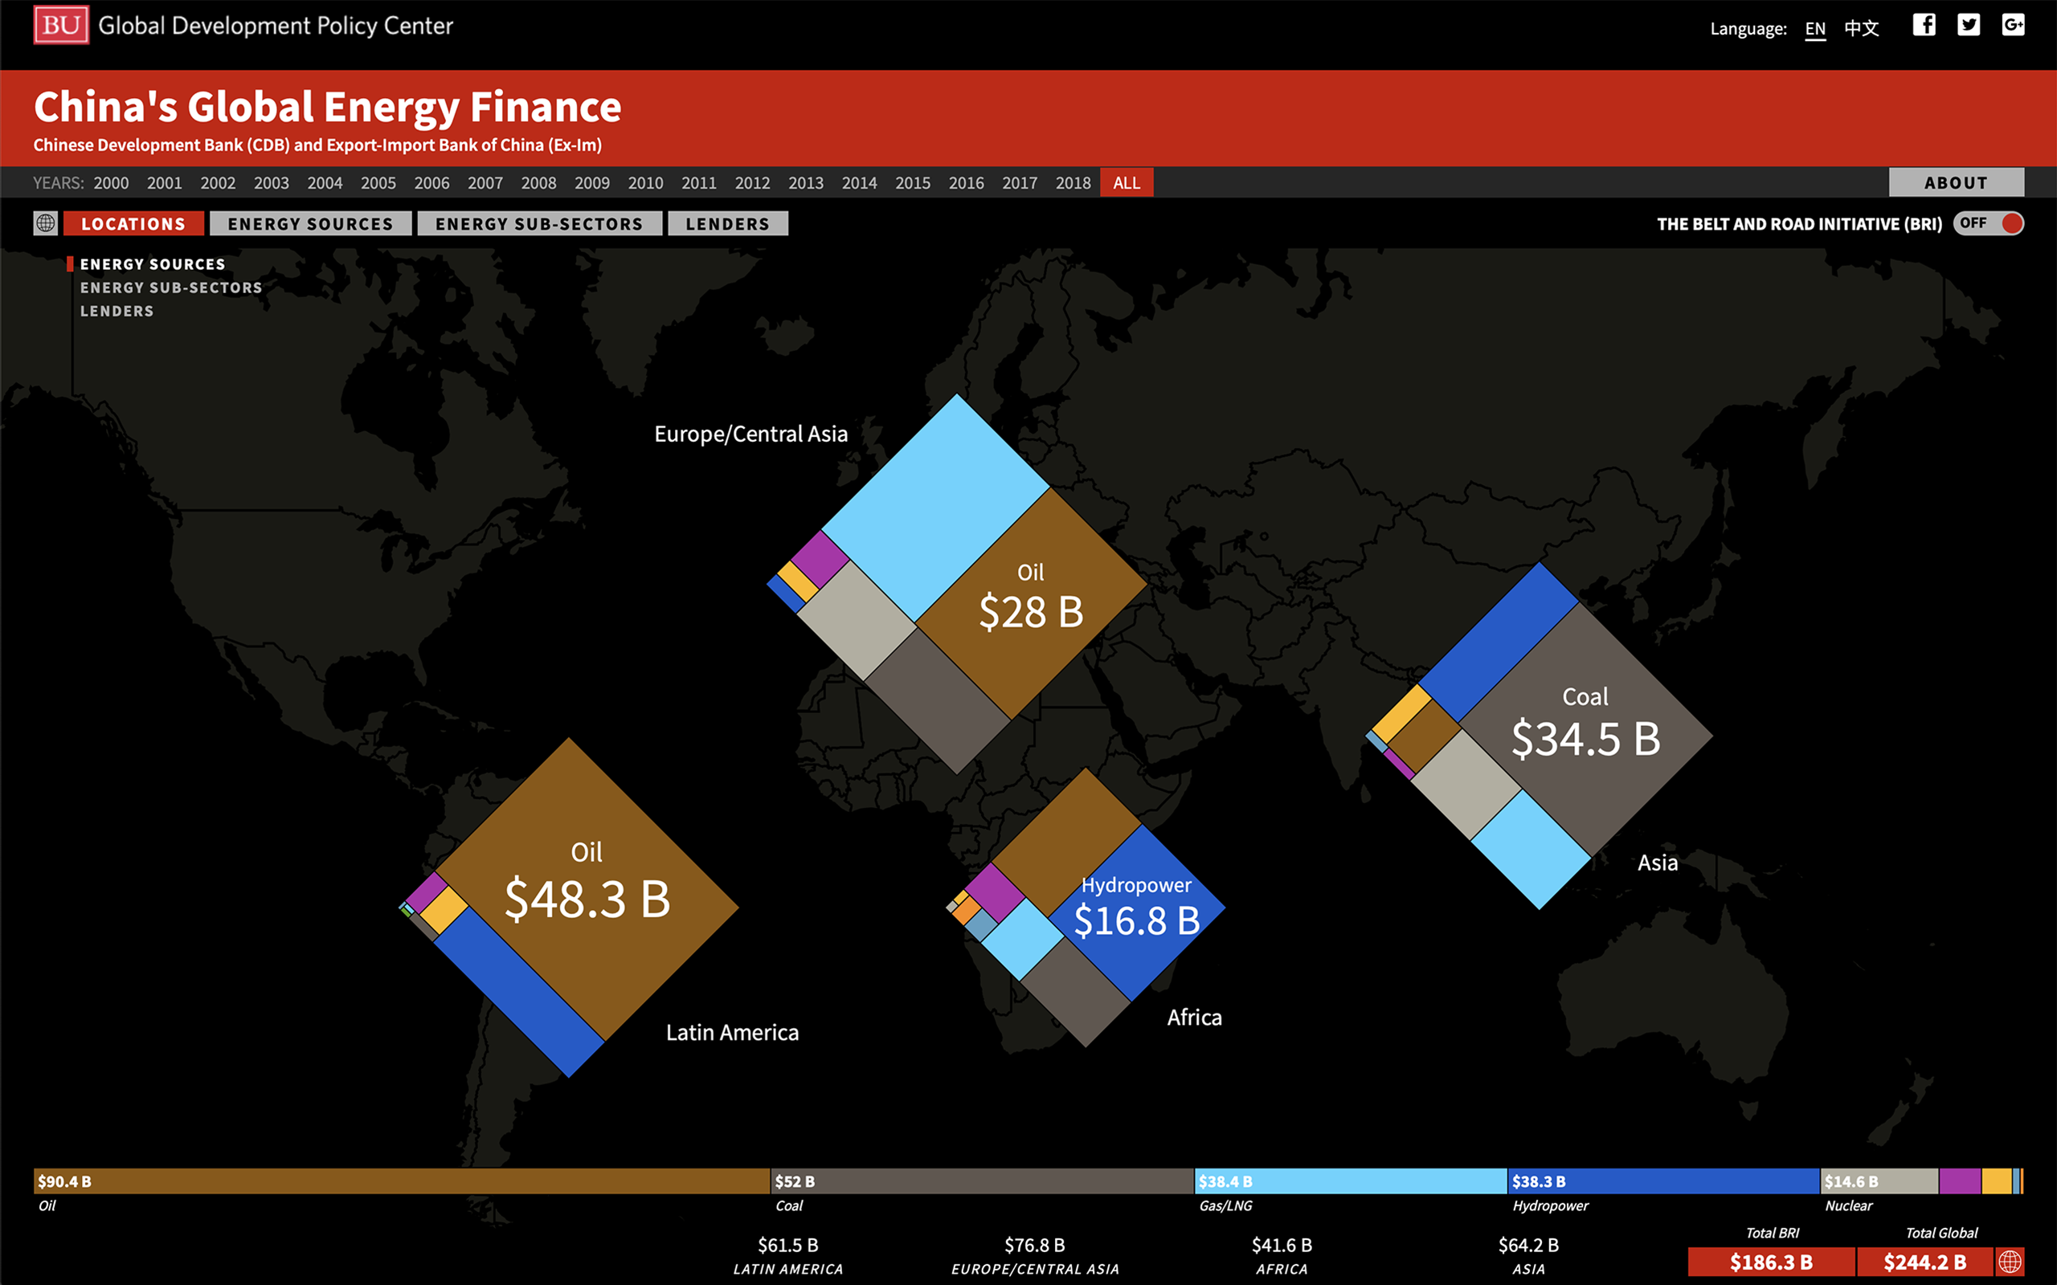Click the blue hydropower strip in Asia diamond
Screen dimensions: 2057x1285
pos(1499,642)
